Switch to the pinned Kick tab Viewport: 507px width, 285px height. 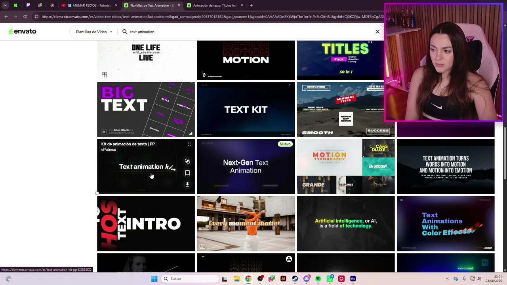[x=16, y=6]
